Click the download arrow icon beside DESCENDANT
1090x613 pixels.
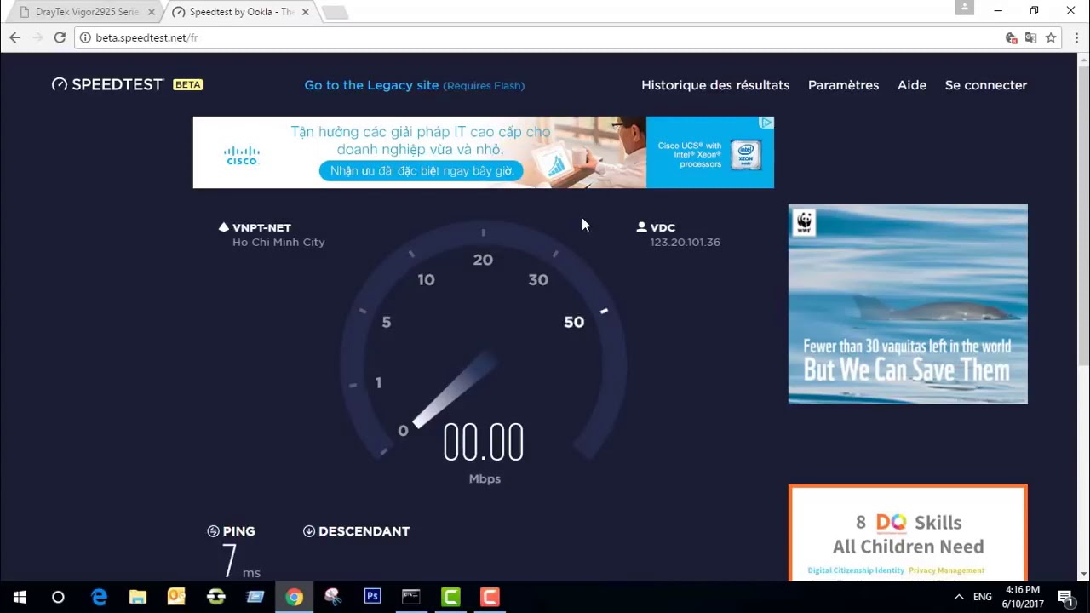(309, 531)
